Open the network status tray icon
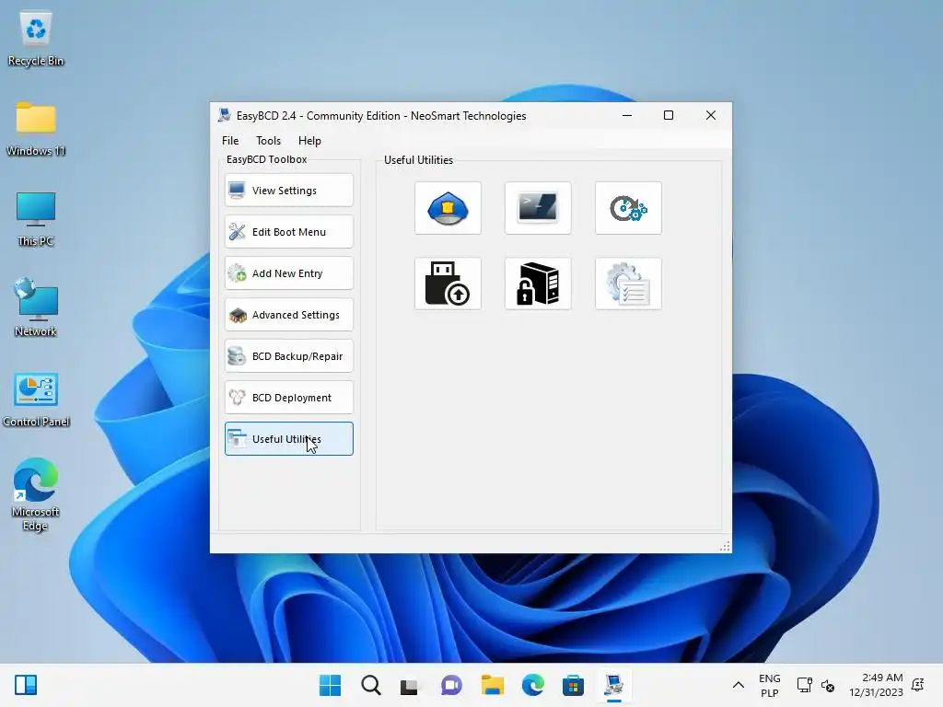Screen dimensions: 943x707 pyautogui.click(x=804, y=685)
